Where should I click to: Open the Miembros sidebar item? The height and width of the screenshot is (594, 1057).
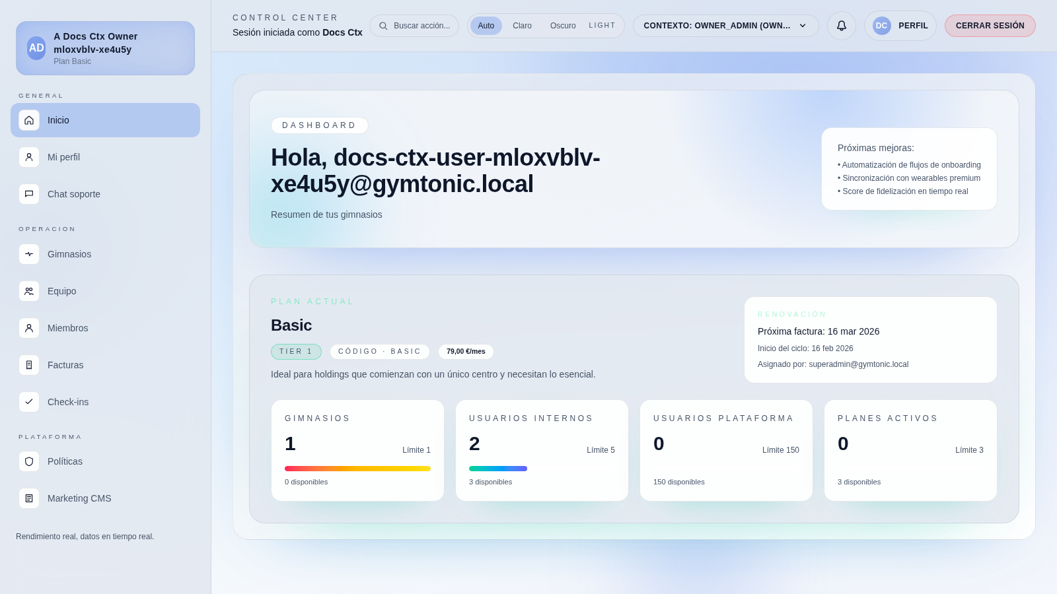point(67,328)
